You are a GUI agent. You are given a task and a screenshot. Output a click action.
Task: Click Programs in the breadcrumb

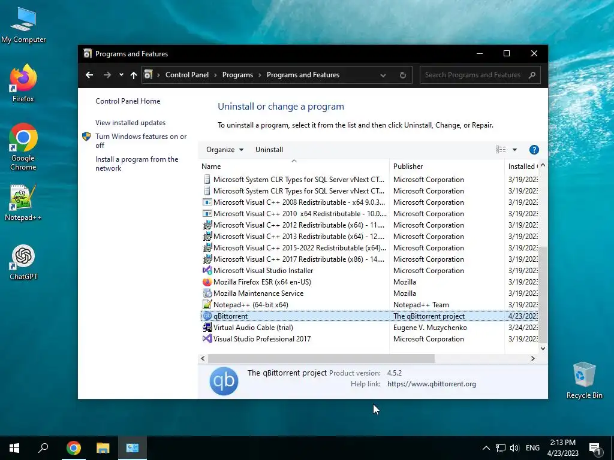pyautogui.click(x=237, y=75)
